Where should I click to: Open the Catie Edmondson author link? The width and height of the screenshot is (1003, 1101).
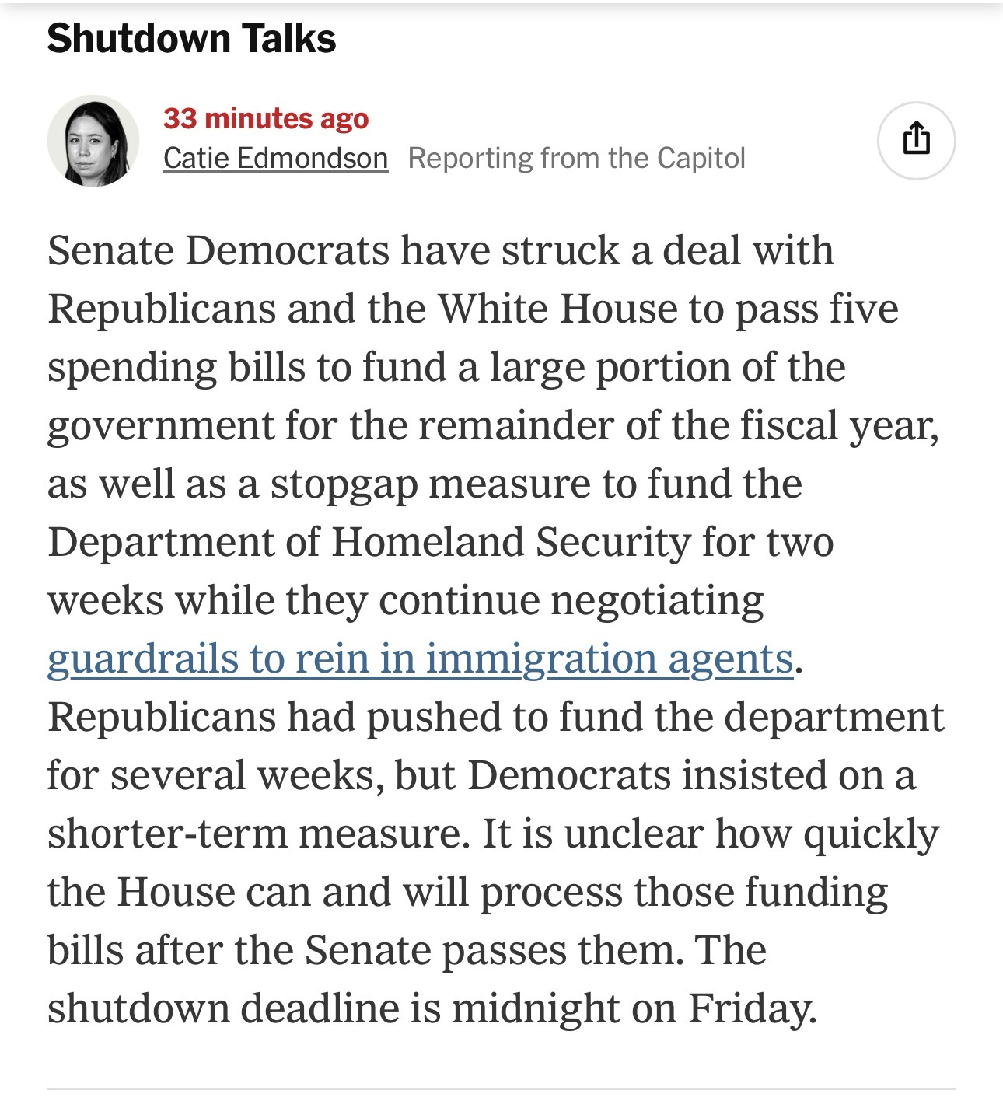tap(275, 158)
